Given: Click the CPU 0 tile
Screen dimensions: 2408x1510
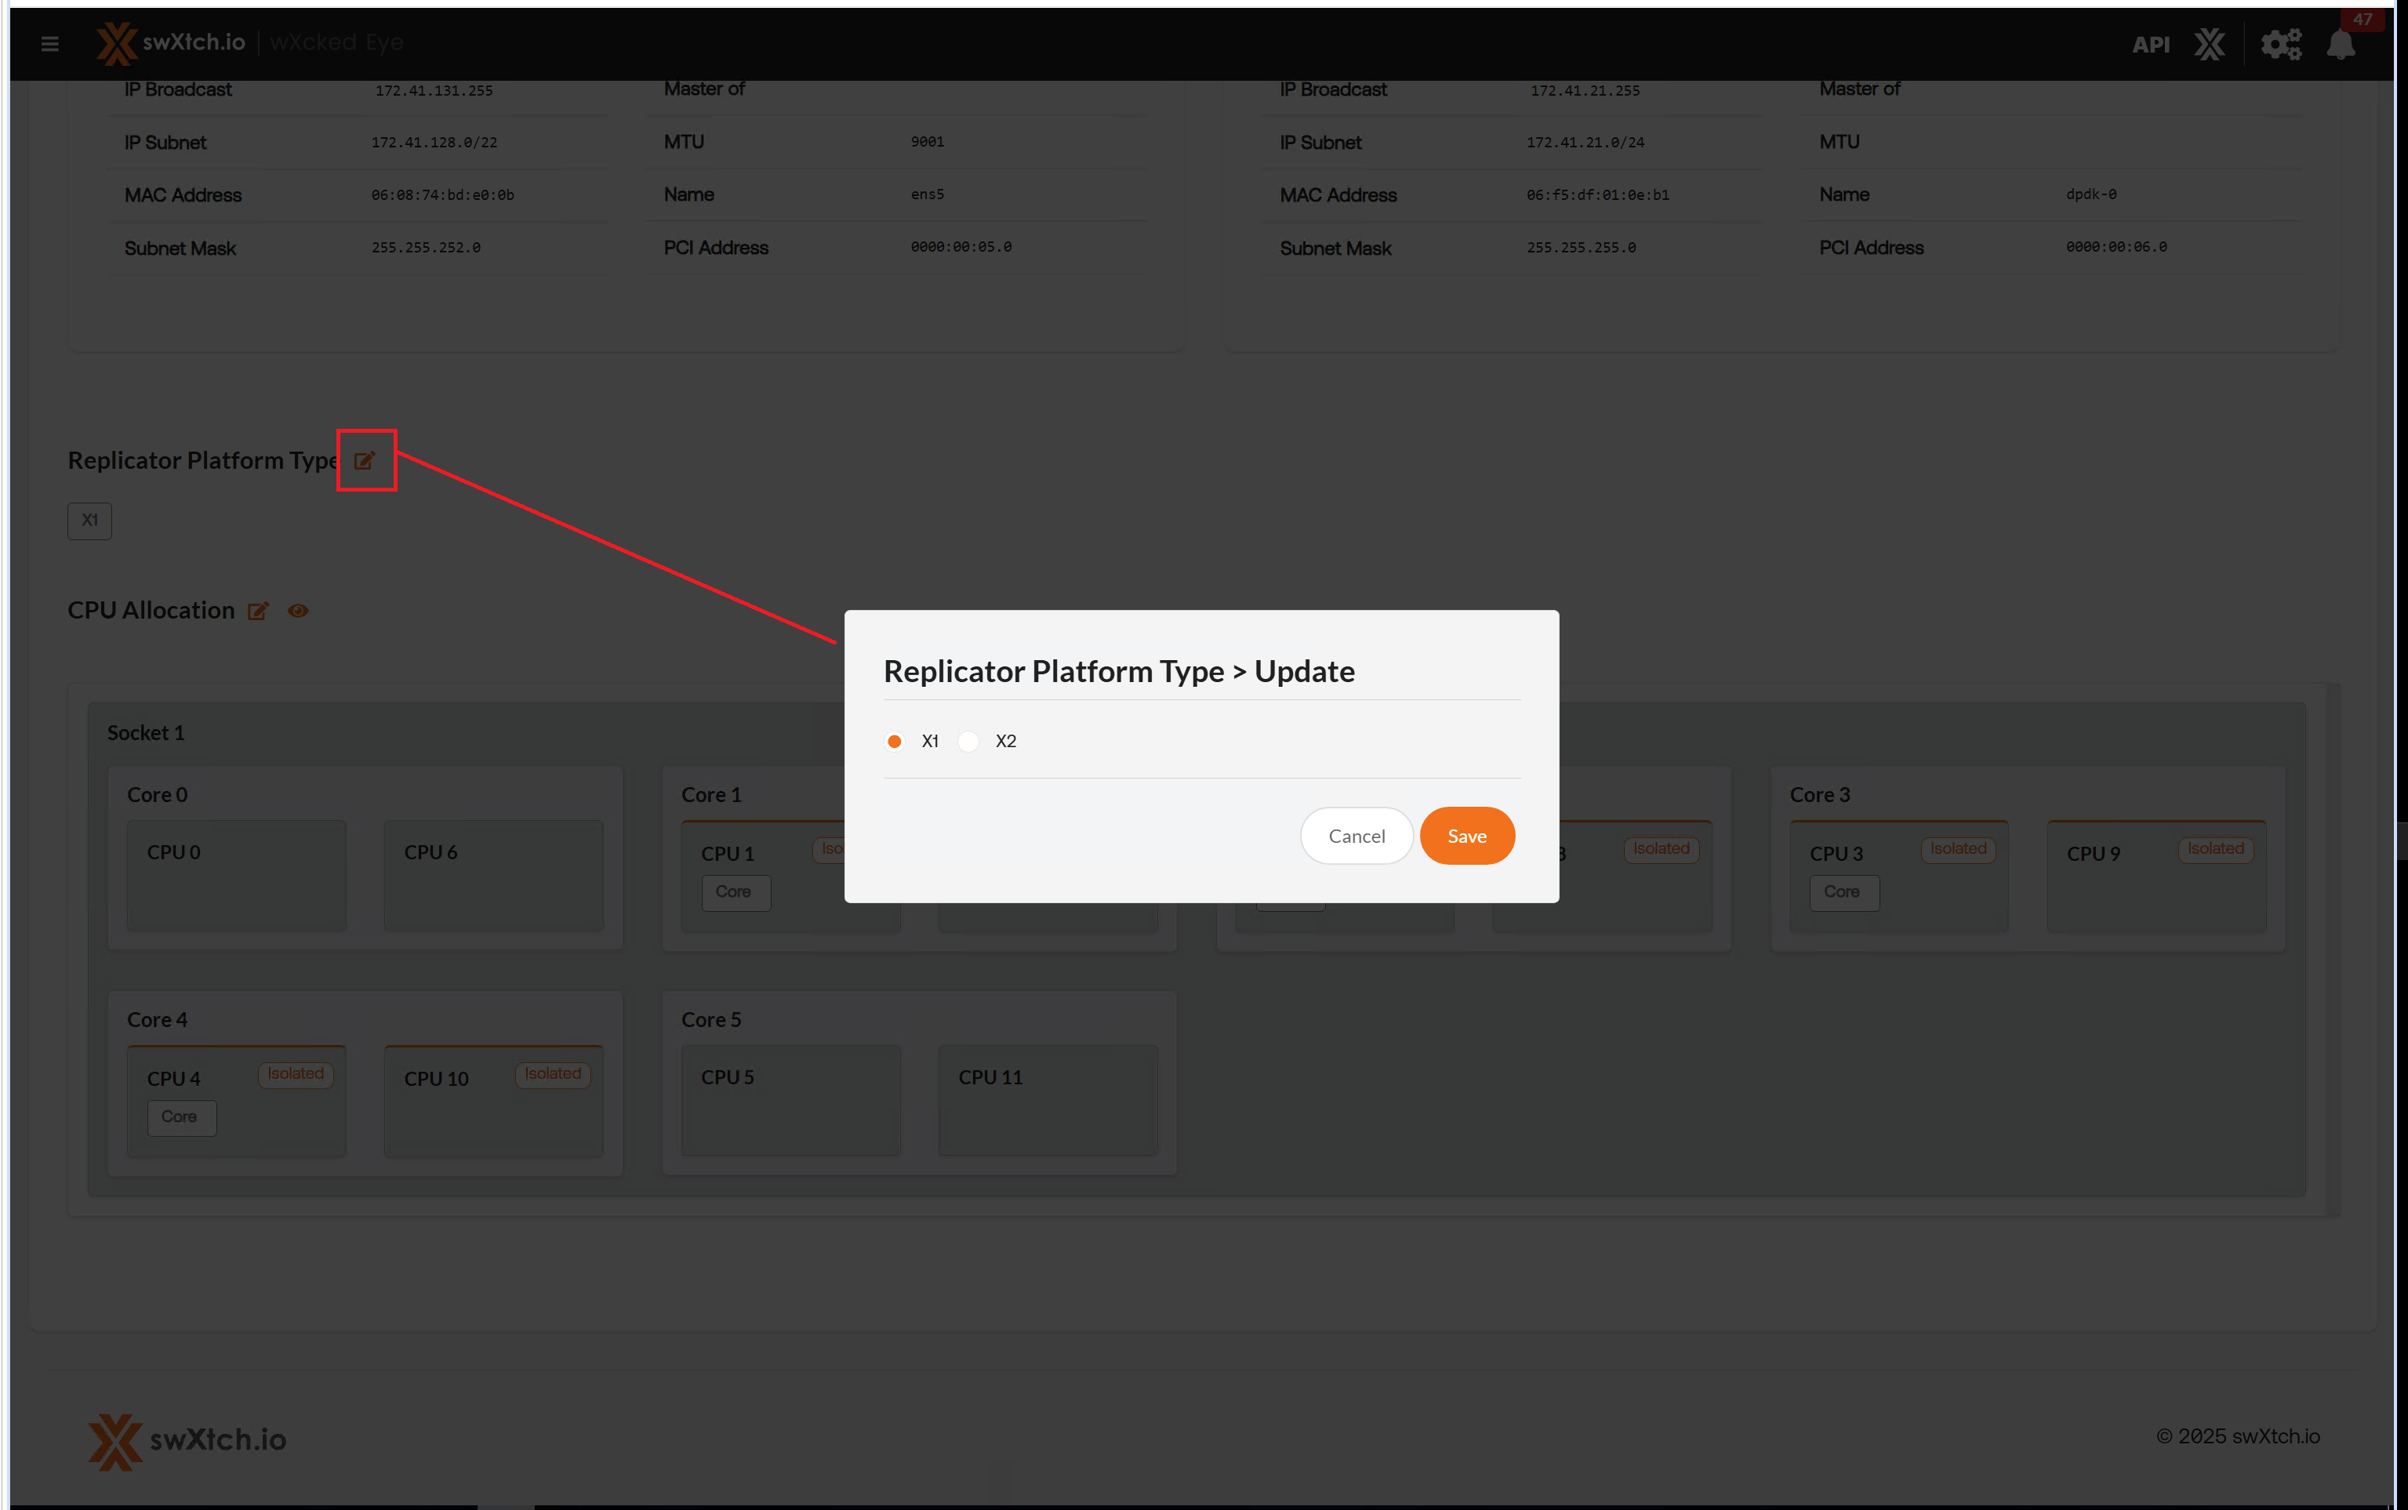Looking at the screenshot, I should 237,875.
